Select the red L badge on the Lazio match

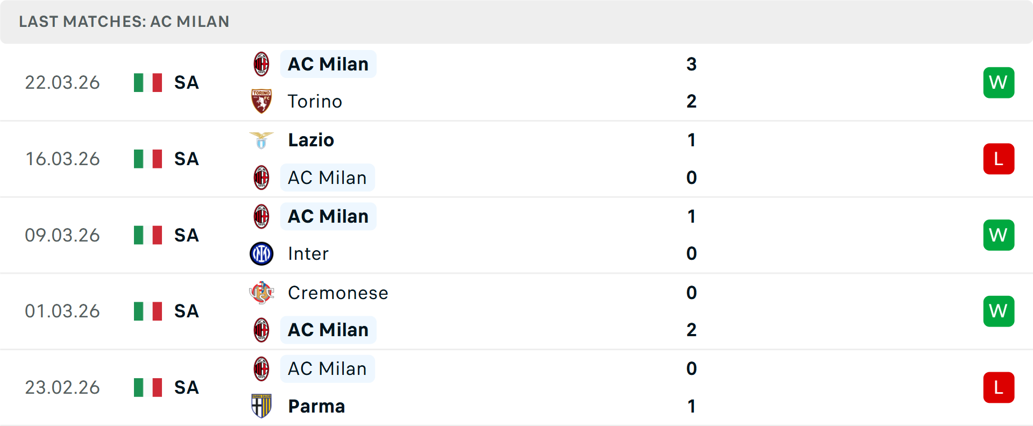click(x=999, y=159)
